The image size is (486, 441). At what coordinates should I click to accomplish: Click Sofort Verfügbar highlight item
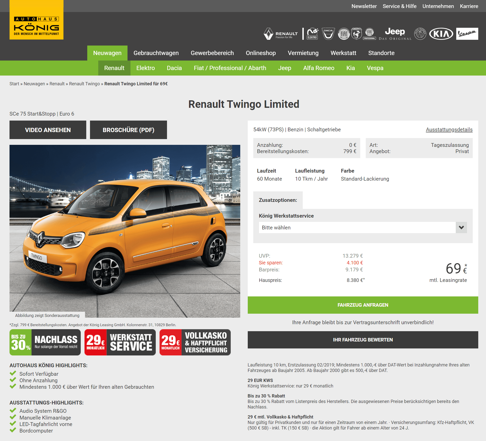click(39, 374)
